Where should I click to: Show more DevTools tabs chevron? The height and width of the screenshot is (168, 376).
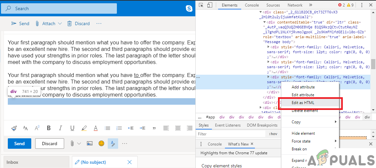(x=311, y=5)
